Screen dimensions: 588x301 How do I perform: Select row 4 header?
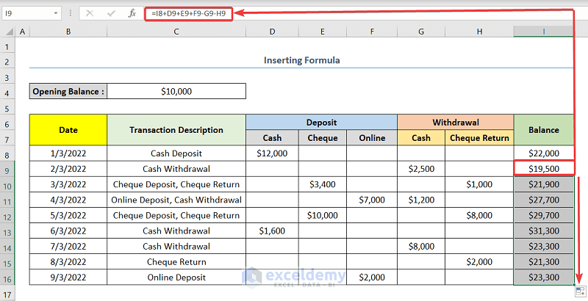(x=7, y=93)
